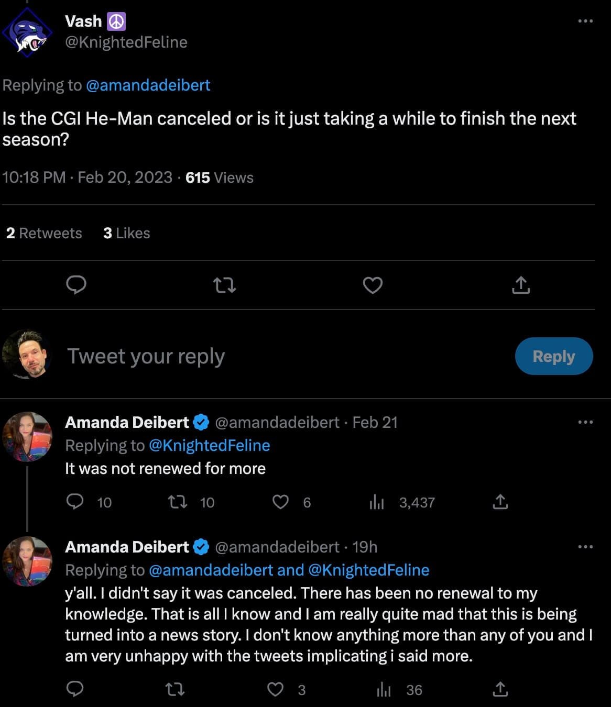This screenshot has height=707, width=611.
Task: View the 3 Likes list
Action: pyautogui.click(x=126, y=233)
